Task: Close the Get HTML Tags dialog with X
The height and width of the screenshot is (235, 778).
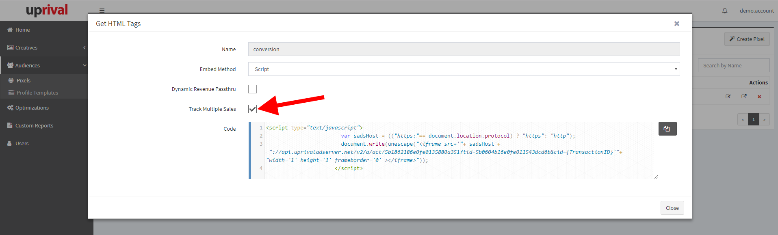Action: tap(677, 24)
